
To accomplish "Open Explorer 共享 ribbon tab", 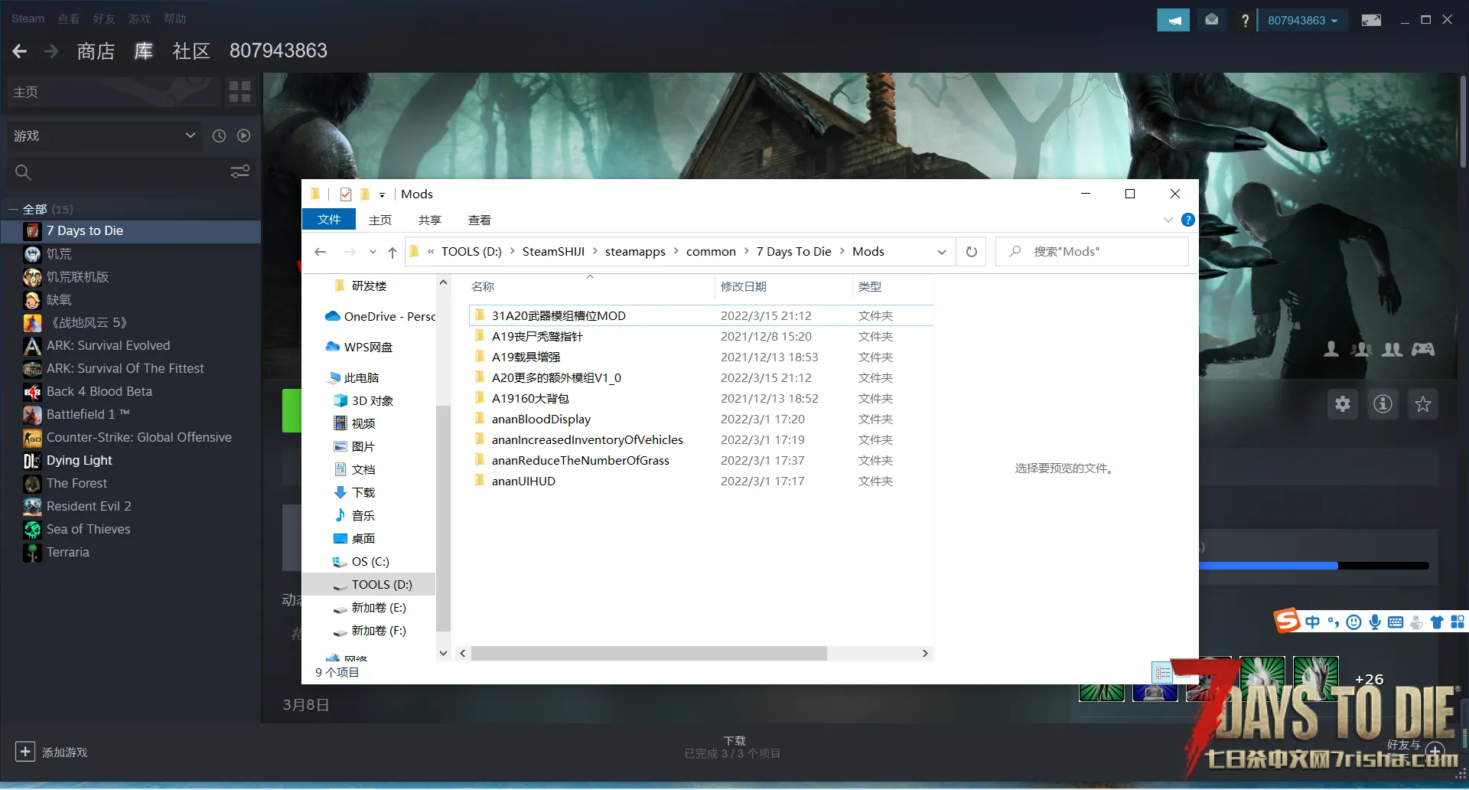I will [430, 220].
